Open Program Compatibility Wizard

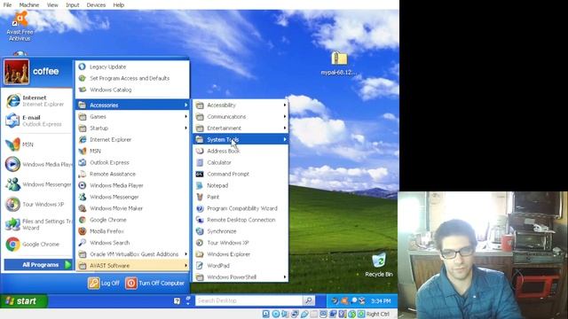click(x=241, y=208)
